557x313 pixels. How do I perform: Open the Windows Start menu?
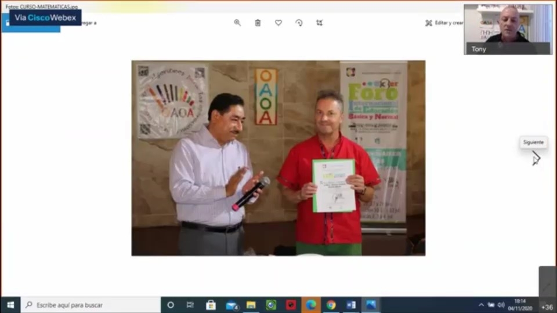pyautogui.click(x=10, y=305)
